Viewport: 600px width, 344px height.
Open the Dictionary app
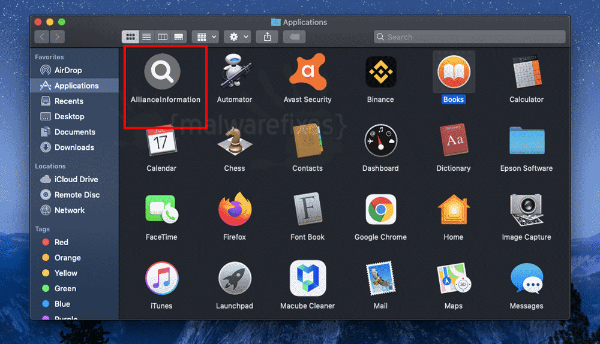(454, 140)
